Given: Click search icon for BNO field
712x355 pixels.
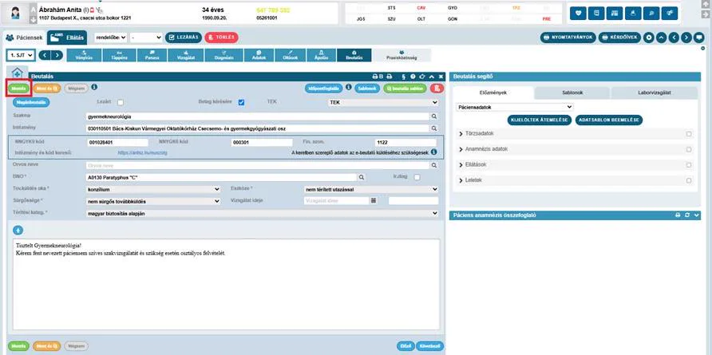Looking at the screenshot, I should 362,177.
